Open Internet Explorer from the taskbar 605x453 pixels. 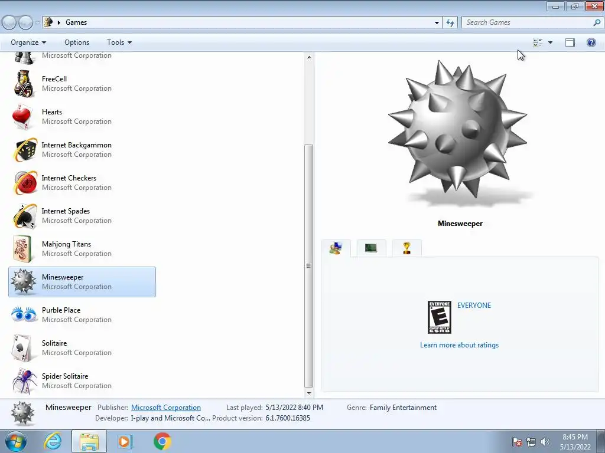pos(53,441)
